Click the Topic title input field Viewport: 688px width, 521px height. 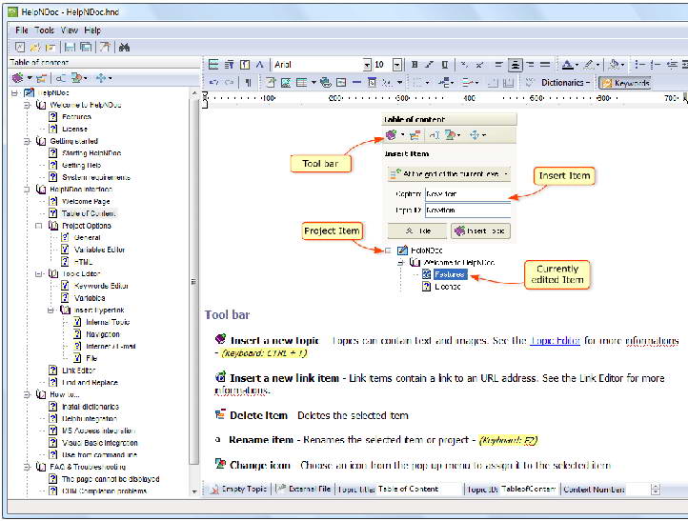420,489
